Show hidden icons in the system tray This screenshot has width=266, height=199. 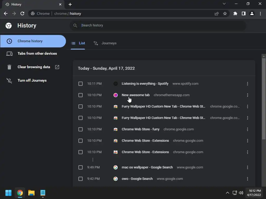pyautogui.click(x=228, y=193)
